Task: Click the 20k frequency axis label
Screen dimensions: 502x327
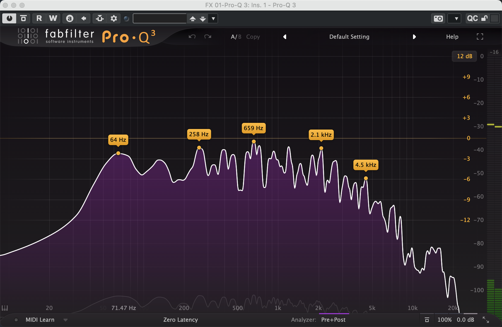Action: 453,308
